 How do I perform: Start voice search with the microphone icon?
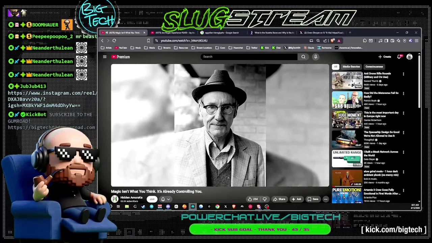tap(316, 57)
